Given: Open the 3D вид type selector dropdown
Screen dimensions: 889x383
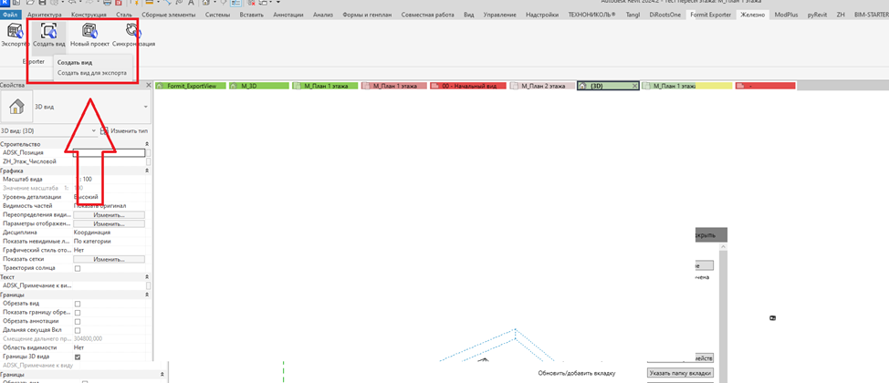Looking at the screenshot, I should (x=146, y=107).
